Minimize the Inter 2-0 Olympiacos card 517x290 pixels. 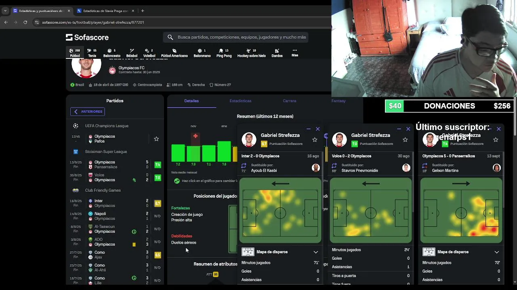(308, 129)
